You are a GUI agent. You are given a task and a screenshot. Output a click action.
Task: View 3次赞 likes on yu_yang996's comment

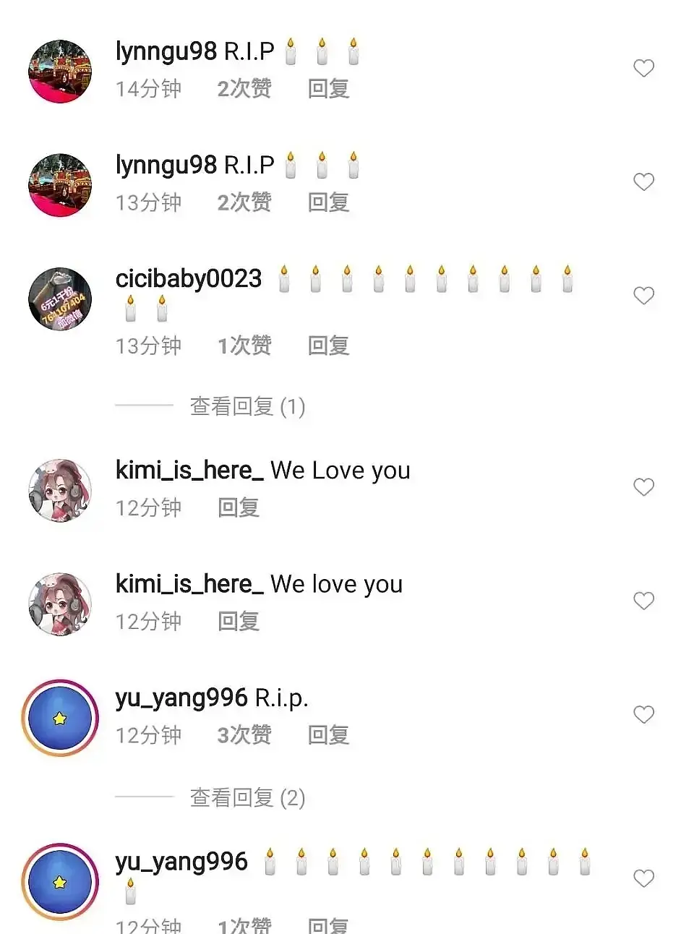coord(244,734)
